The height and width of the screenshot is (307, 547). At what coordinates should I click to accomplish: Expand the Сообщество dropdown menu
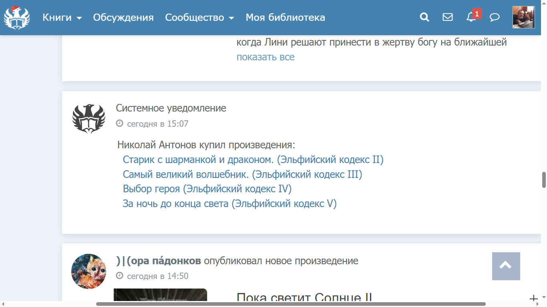point(199,18)
